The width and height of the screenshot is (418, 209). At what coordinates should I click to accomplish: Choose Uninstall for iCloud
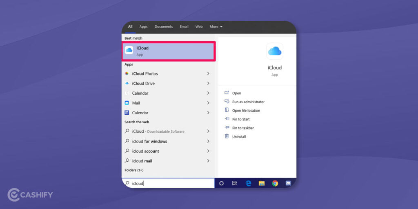point(239,136)
